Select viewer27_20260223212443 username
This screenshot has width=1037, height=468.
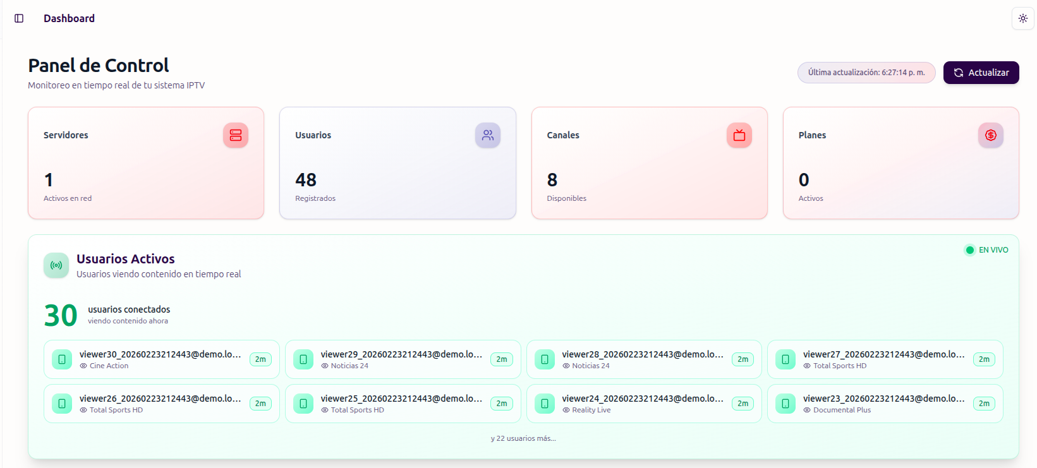pos(884,354)
